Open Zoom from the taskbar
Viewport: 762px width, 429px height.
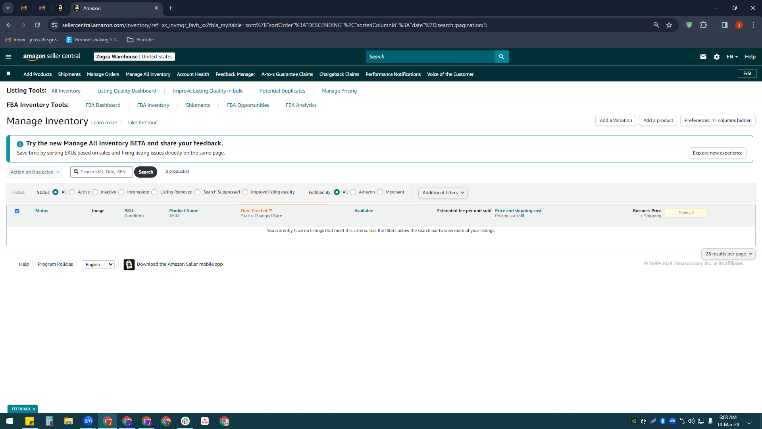[88, 421]
